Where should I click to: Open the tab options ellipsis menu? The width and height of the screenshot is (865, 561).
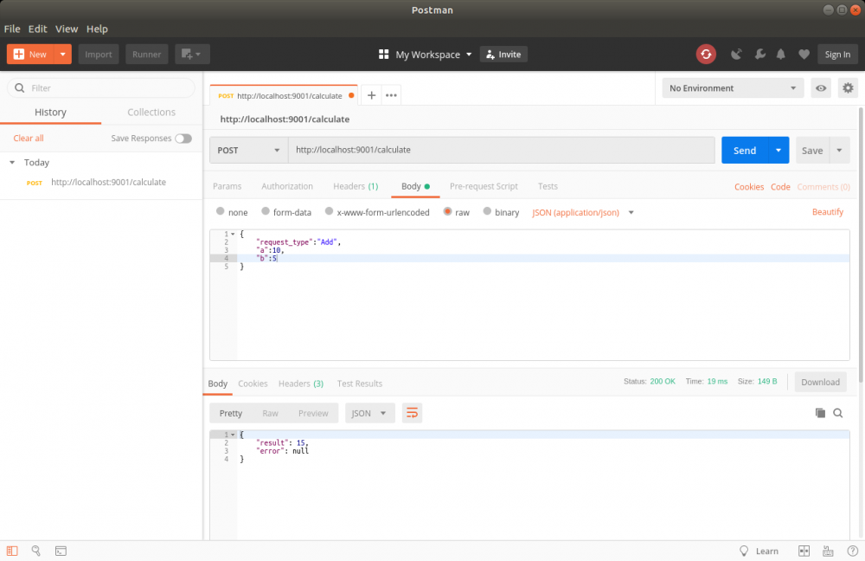point(391,95)
